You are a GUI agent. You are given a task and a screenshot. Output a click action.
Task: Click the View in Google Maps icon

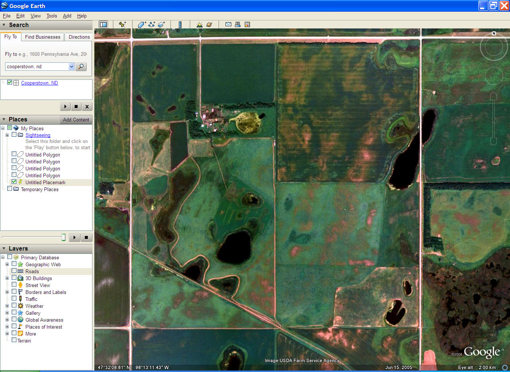pyautogui.click(x=247, y=24)
